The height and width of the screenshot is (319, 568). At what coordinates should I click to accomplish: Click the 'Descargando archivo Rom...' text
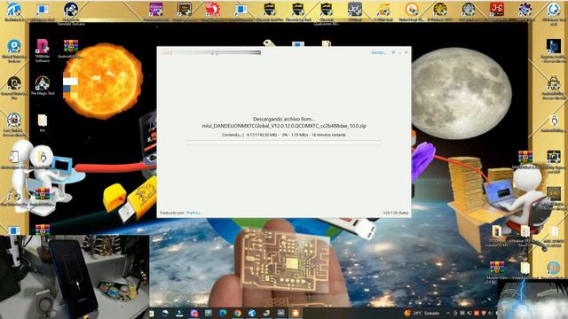(284, 119)
